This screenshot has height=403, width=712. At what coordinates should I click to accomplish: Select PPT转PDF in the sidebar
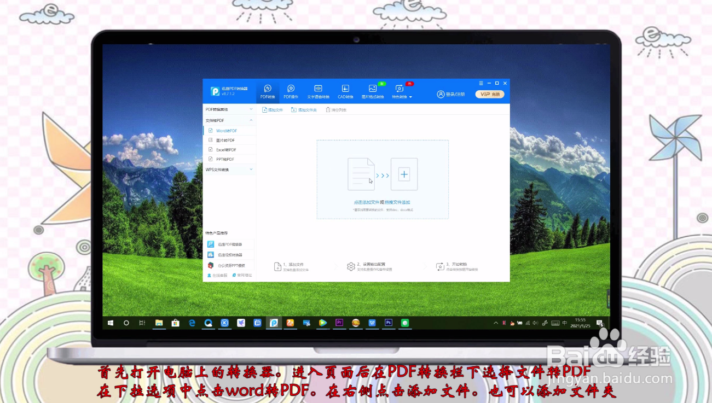click(229, 159)
